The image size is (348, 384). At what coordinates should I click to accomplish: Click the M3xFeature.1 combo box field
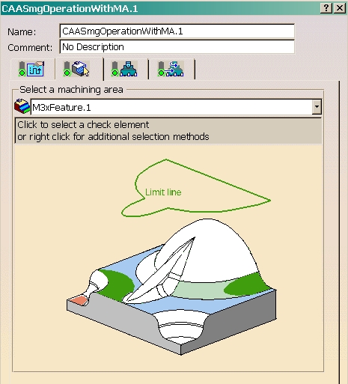click(176, 107)
